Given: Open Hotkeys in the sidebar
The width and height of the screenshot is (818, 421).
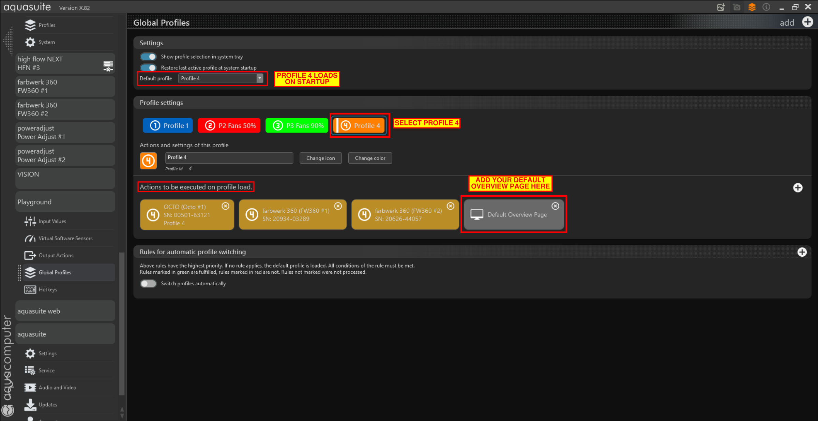Looking at the screenshot, I should tap(48, 289).
